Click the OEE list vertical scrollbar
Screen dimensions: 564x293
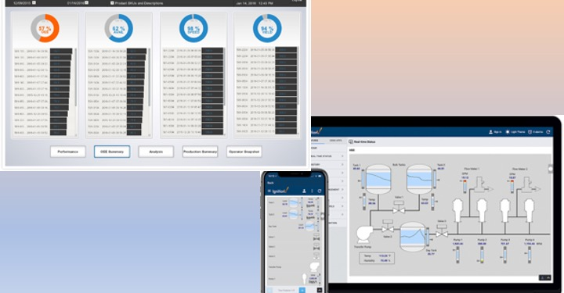click(75, 77)
